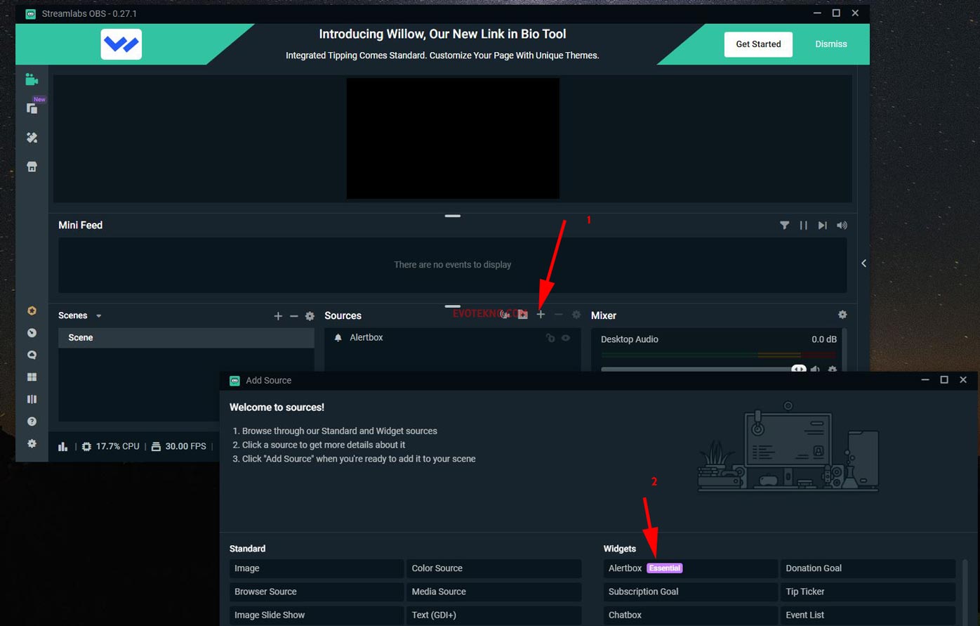Click the Mini Feed panel title
Viewport: 980px width, 626px height.
pos(81,225)
